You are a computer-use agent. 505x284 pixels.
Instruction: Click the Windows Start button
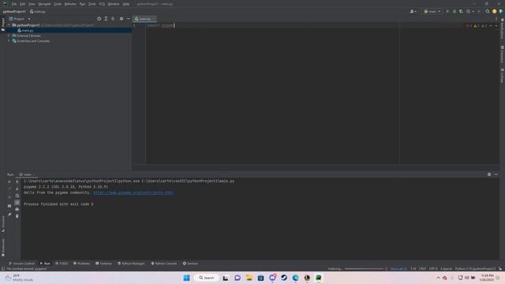pyautogui.click(x=186, y=278)
